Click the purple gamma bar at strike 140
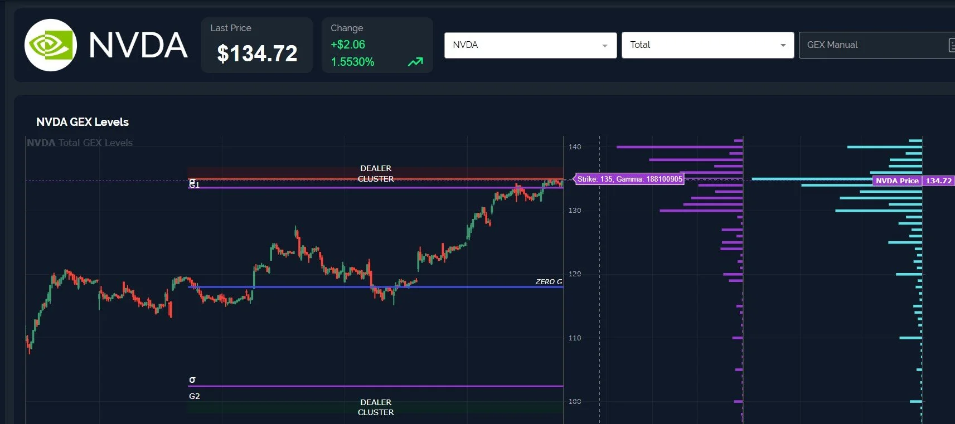Viewport: 955px width, 424px height. click(680, 147)
